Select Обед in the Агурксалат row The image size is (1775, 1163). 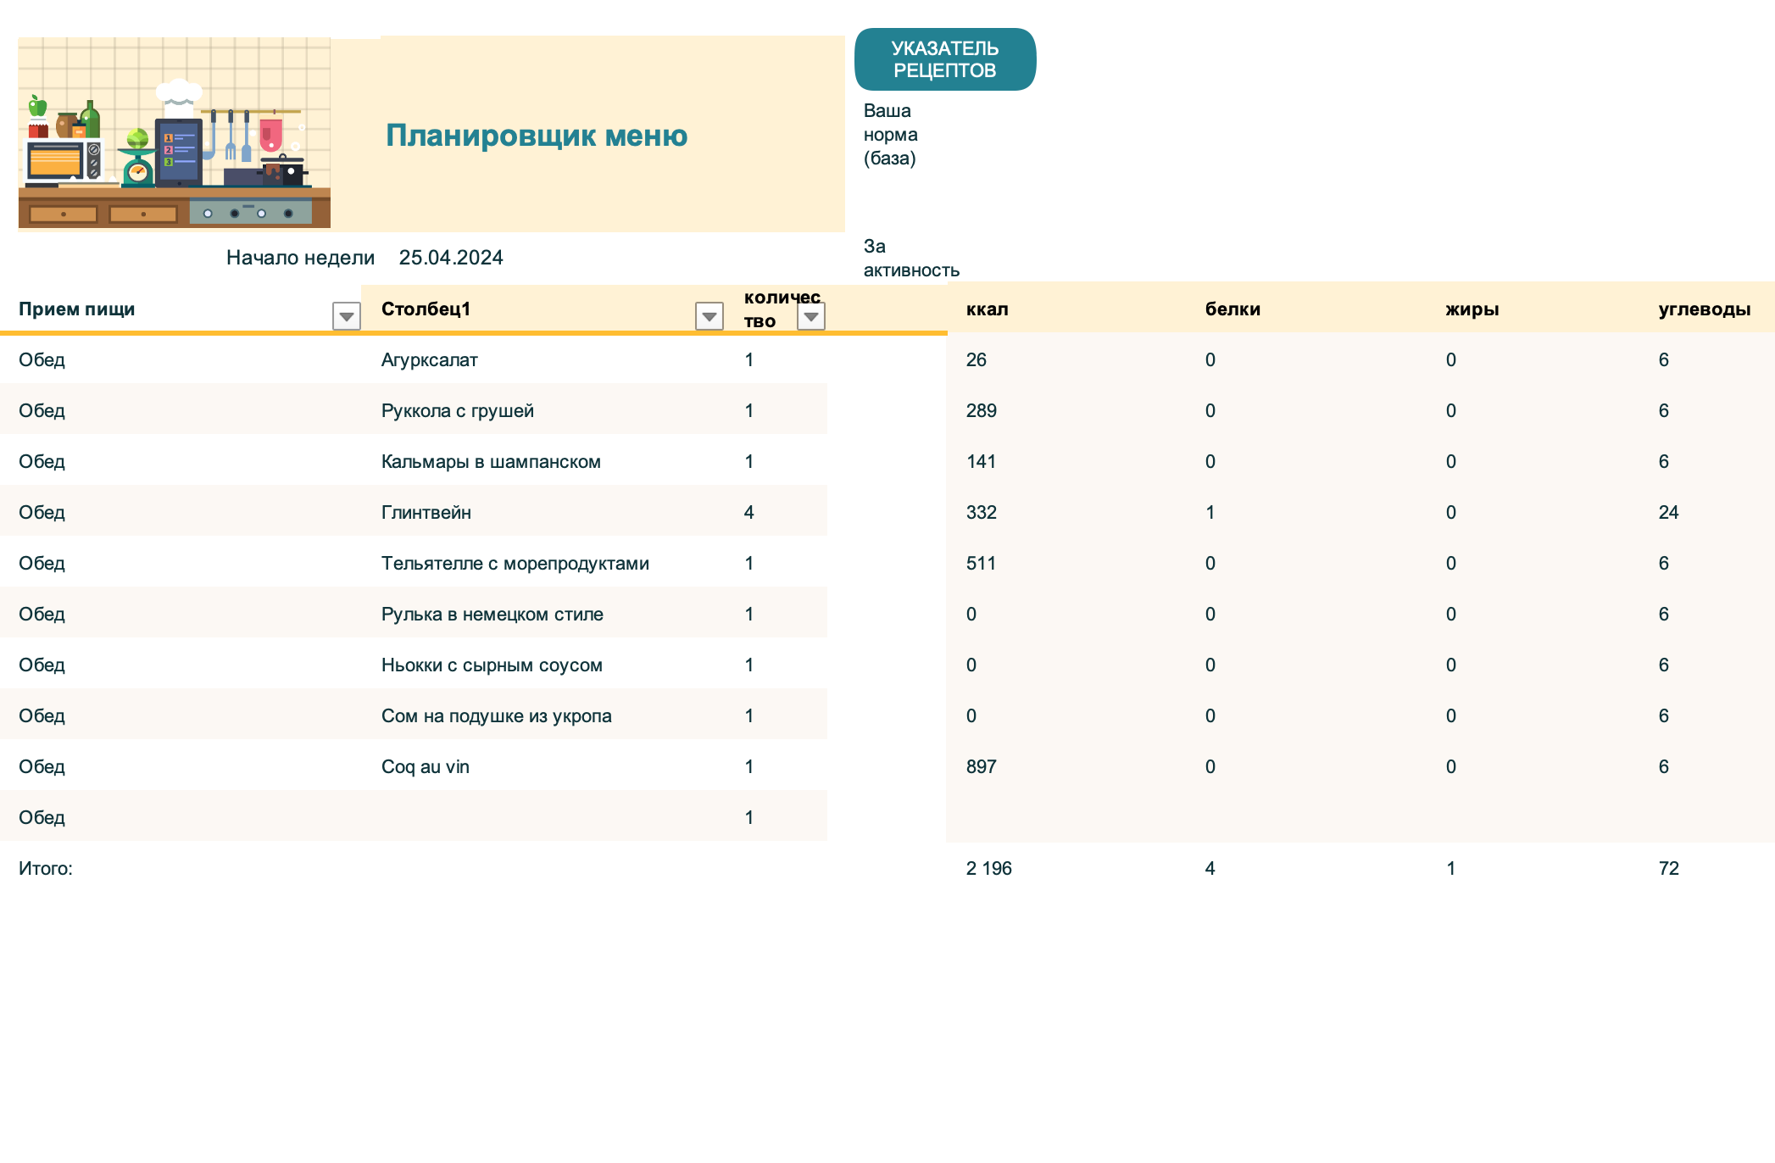[x=42, y=359]
